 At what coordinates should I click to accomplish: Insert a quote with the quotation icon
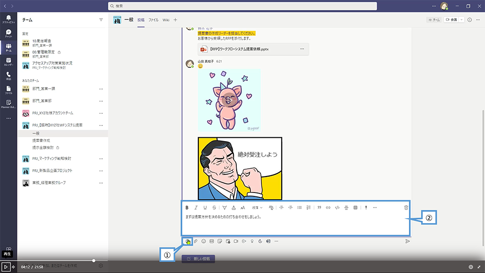319,208
